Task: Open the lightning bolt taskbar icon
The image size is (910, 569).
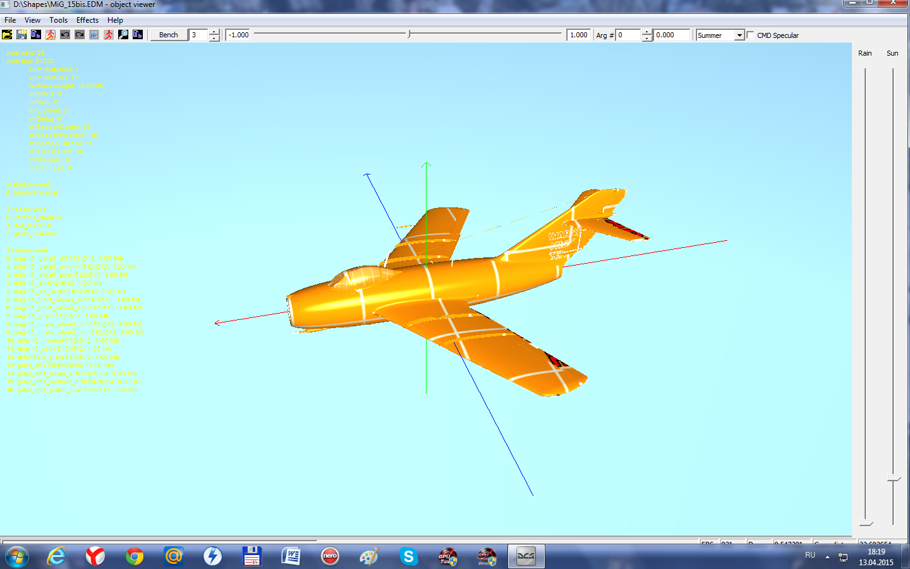Action: pyautogui.click(x=213, y=556)
